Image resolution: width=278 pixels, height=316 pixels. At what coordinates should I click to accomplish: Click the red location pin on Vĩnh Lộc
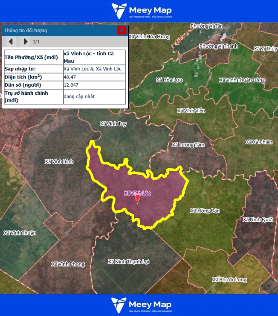pyautogui.click(x=137, y=199)
